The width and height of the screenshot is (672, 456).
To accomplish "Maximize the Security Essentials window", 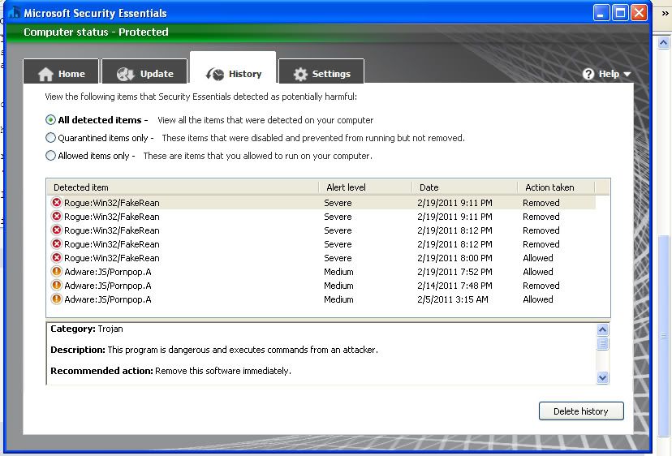I will [620, 13].
